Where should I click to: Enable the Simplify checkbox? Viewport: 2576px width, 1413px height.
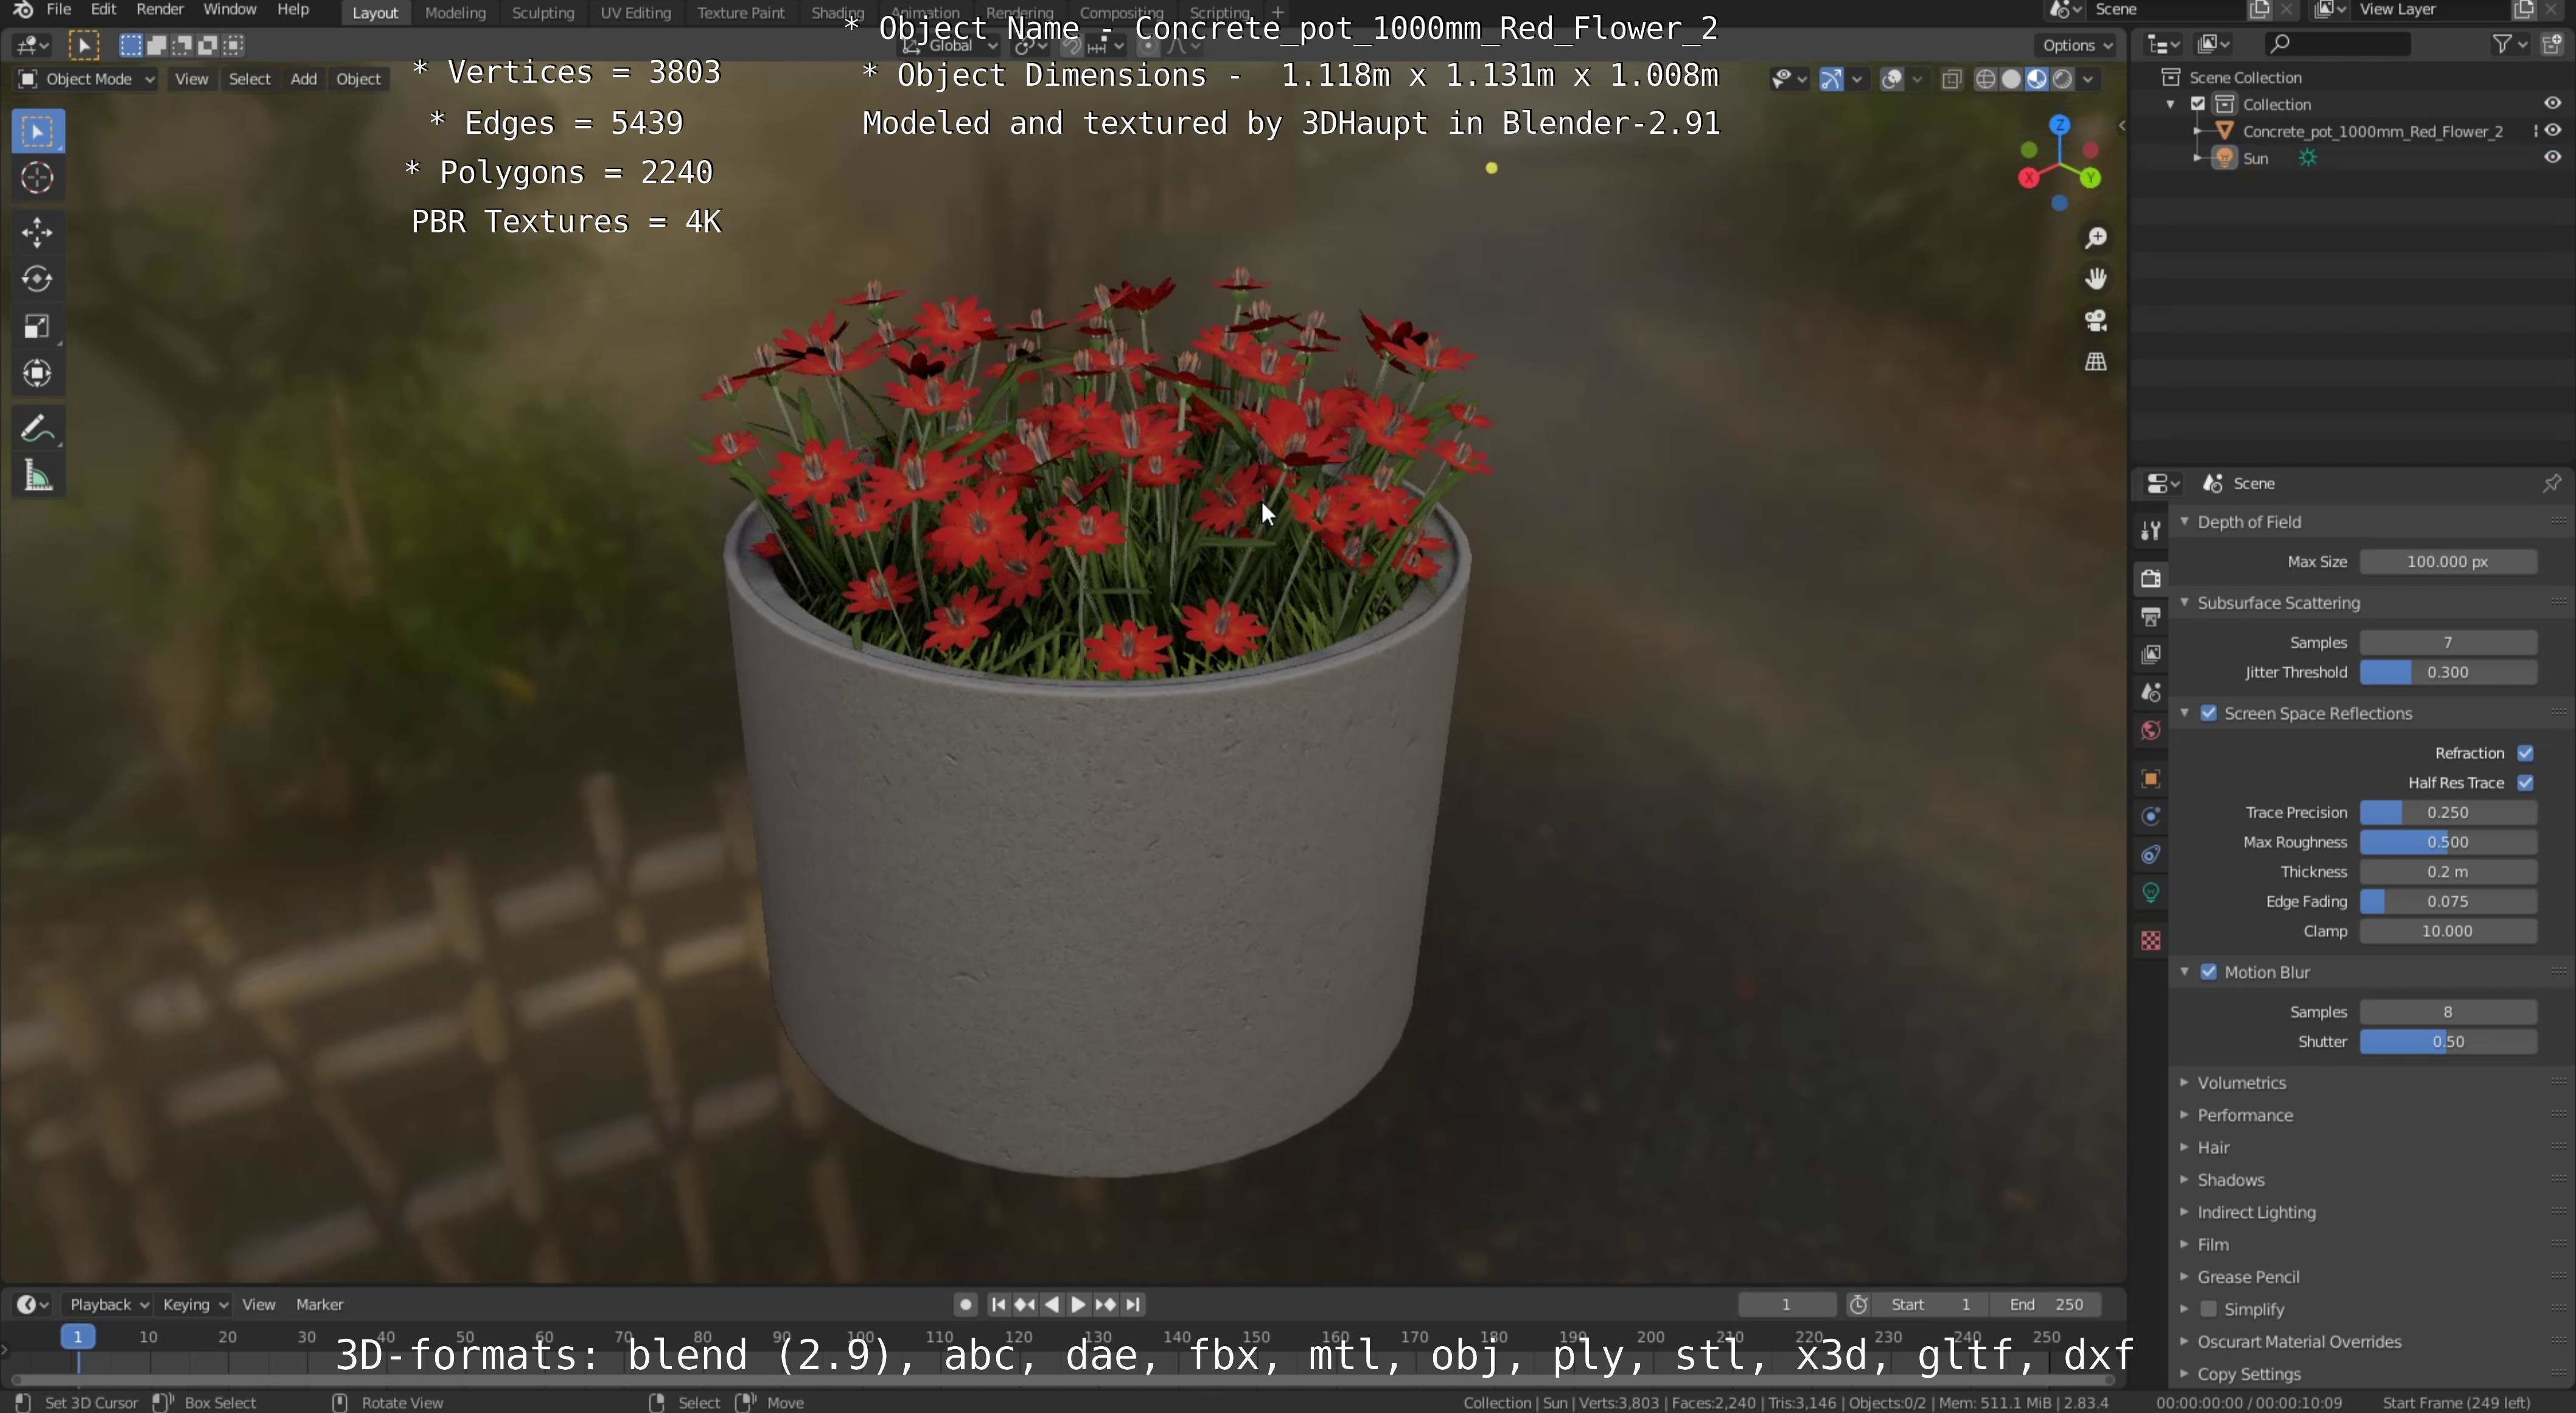pos(2209,1309)
